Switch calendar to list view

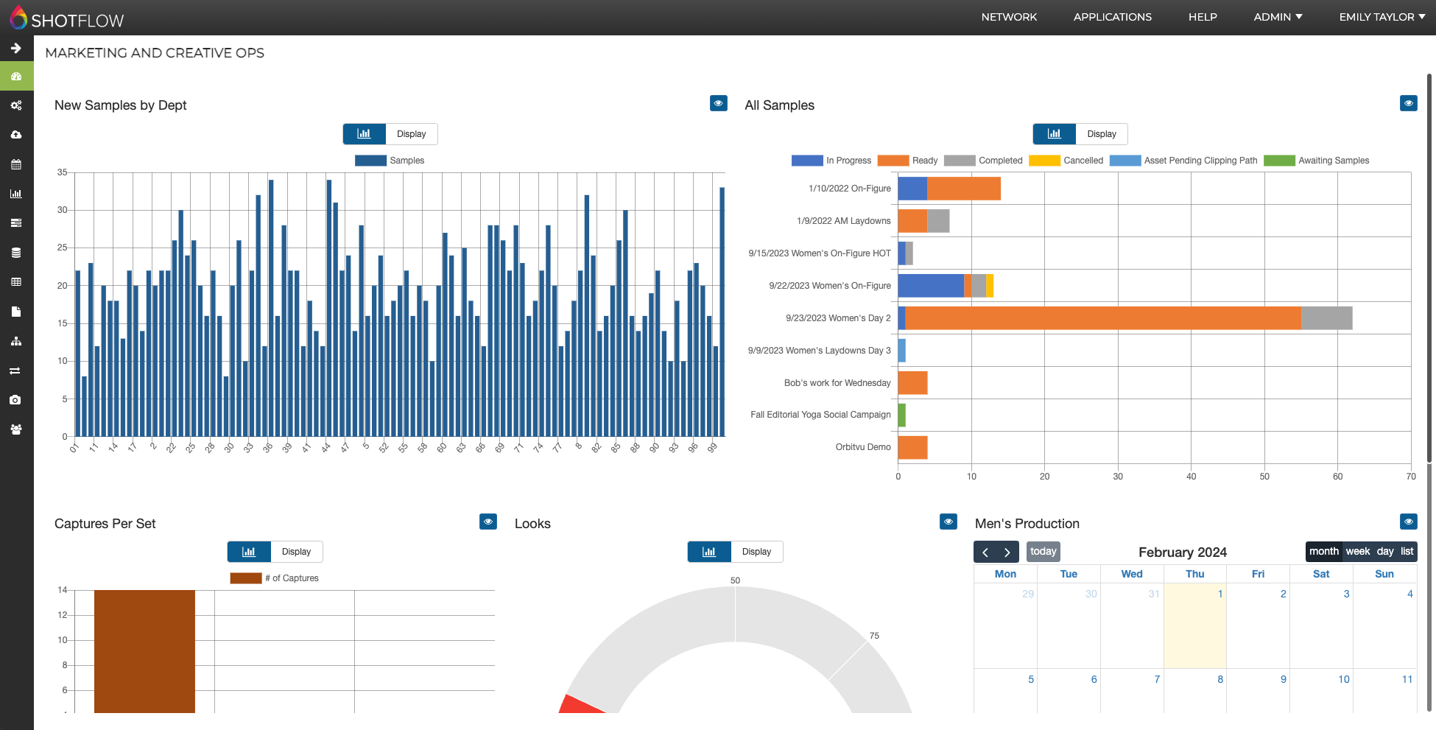pos(1407,552)
